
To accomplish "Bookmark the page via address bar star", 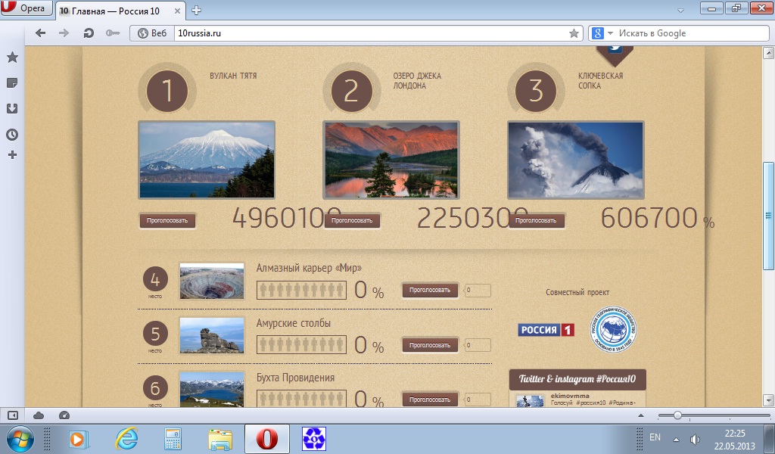I will (574, 33).
